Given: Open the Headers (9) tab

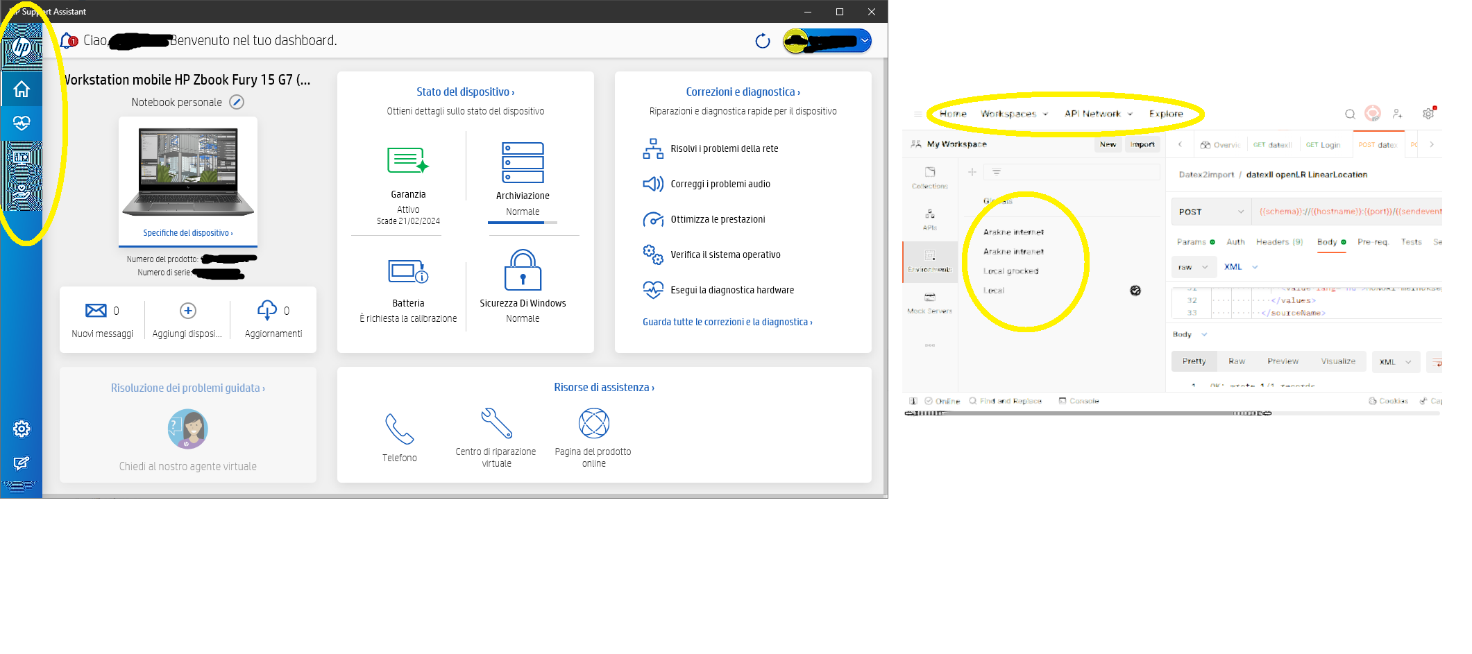Looking at the screenshot, I should tap(1279, 241).
